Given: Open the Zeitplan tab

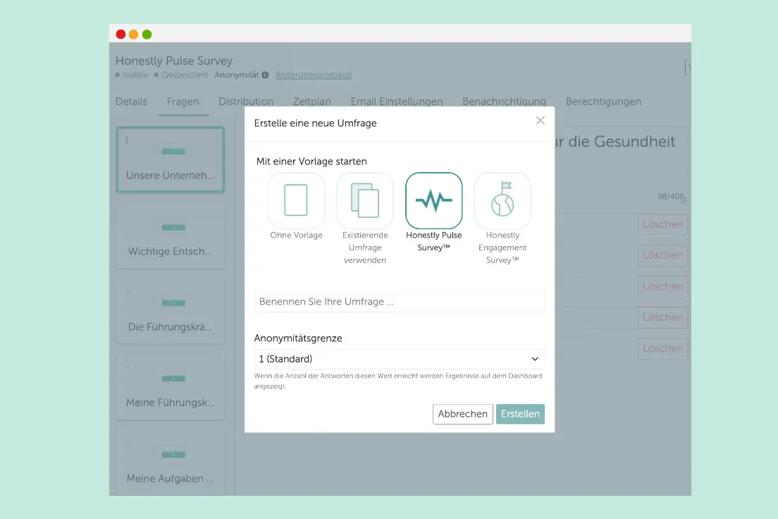Looking at the screenshot, I should coord(312,102).
